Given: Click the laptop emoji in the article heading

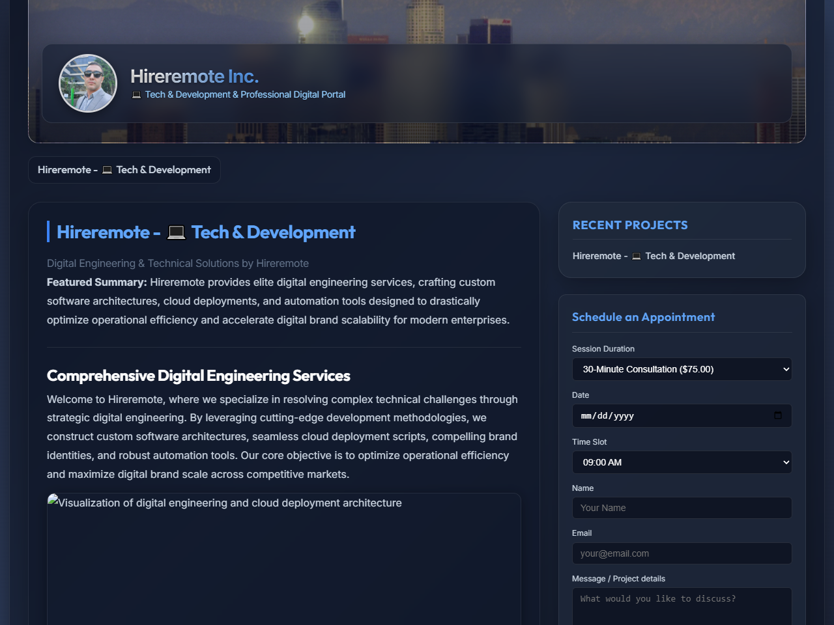Looking at the screenshot, I should point(176,232).
